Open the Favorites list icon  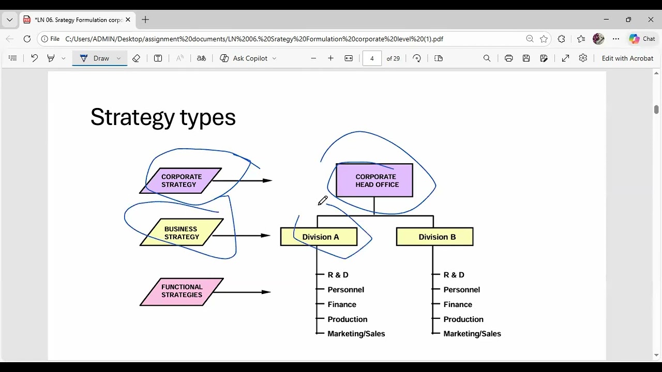click(581, 39)
